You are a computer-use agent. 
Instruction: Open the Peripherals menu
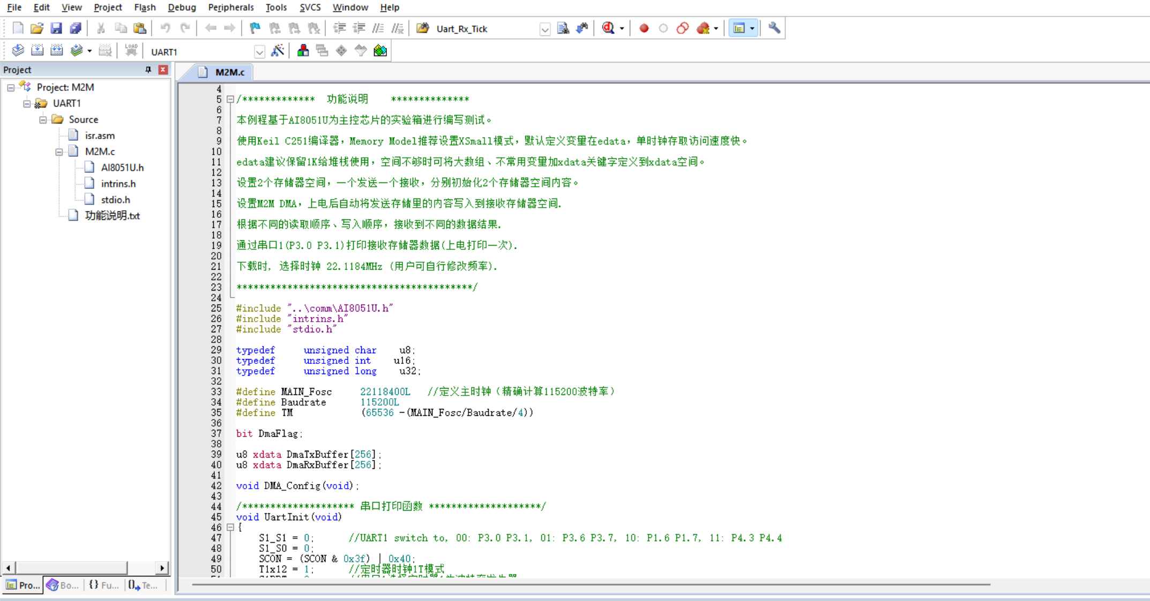click(x=230, y=7)
